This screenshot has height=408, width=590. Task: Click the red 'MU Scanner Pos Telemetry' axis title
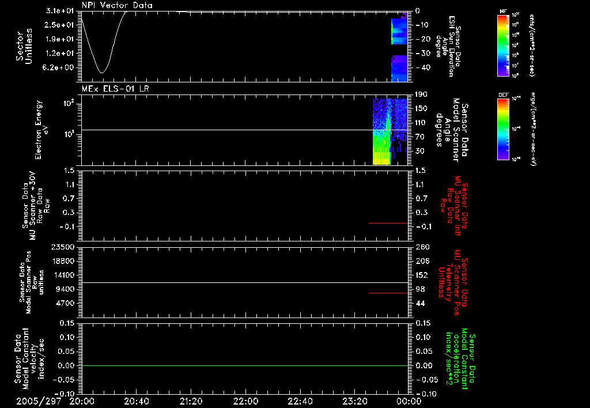point(453,282)
